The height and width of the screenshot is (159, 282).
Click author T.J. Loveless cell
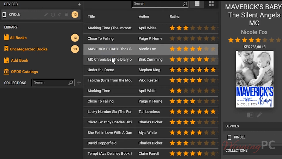coord(149,112)
